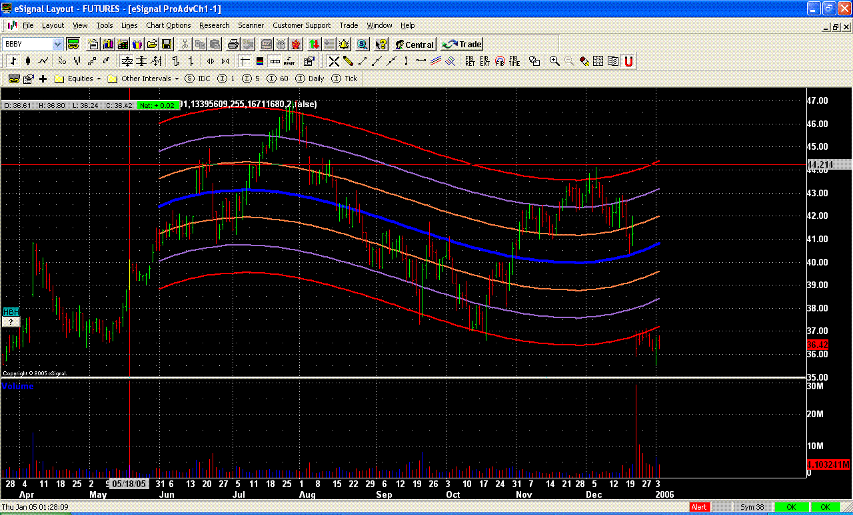
Task: Click the Central button
Action: pyautogui.click(x=414, y=45)
